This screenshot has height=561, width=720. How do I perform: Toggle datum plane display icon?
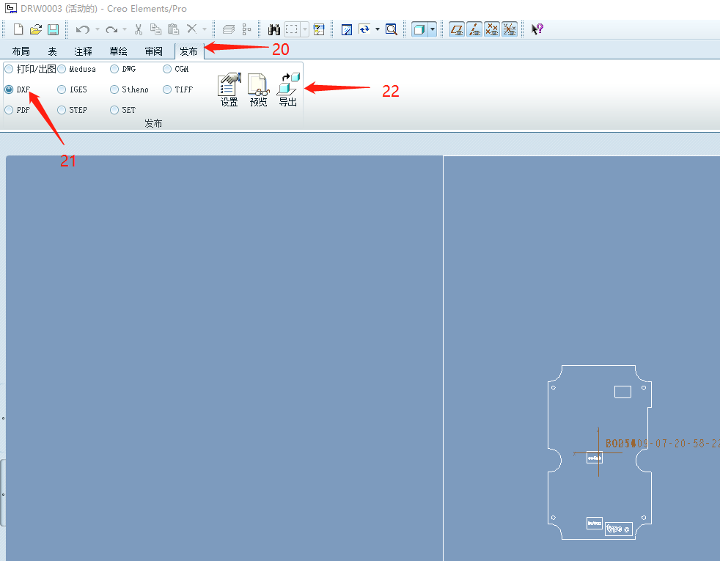457,29
